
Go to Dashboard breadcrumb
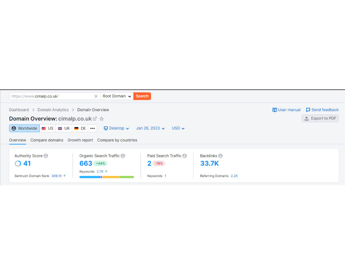coord(19,110)
